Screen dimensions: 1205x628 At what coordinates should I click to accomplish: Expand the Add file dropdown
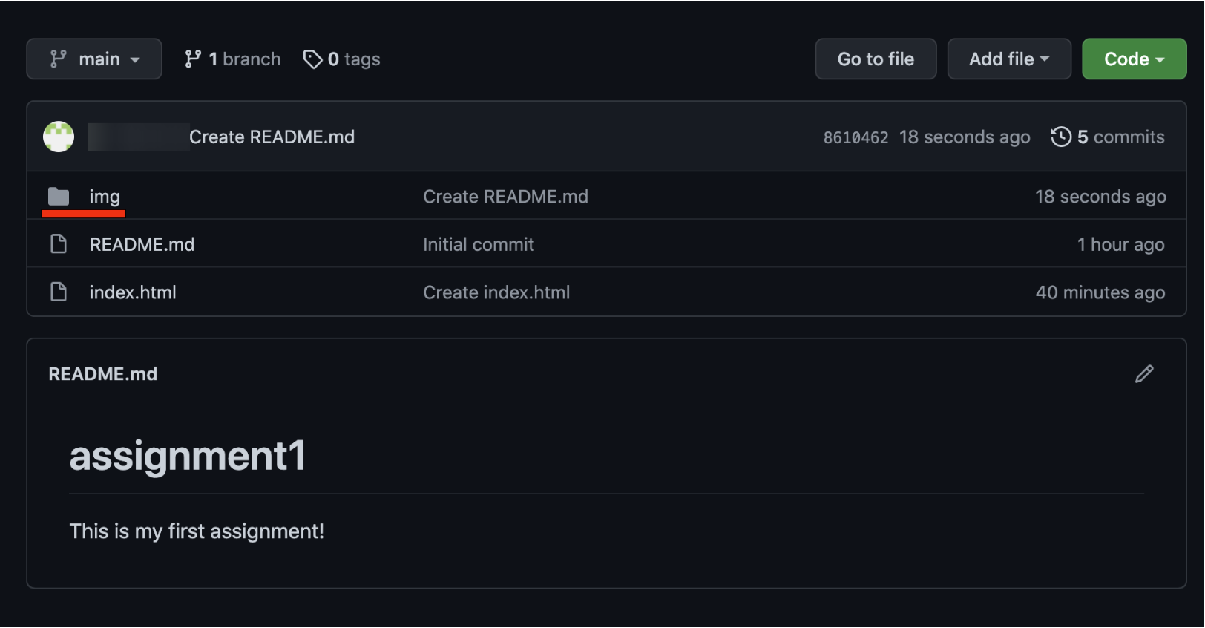[x=1008, y=59]
